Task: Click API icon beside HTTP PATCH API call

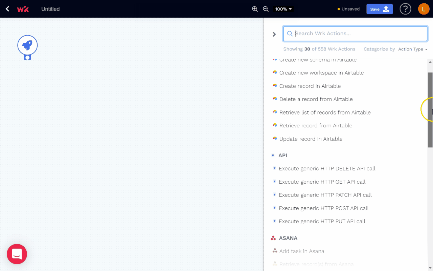Action: coord(274,195)
